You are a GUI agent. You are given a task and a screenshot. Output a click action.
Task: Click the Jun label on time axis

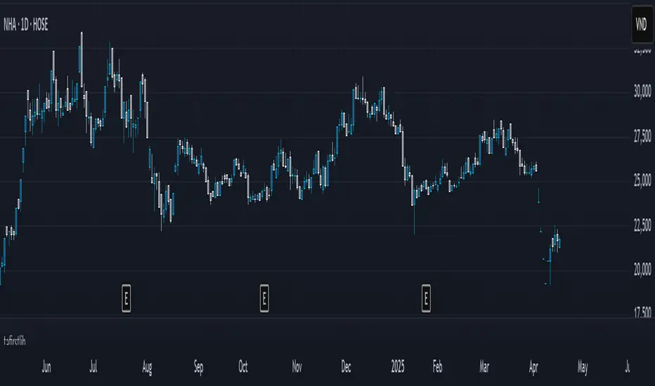click(46, 367)
